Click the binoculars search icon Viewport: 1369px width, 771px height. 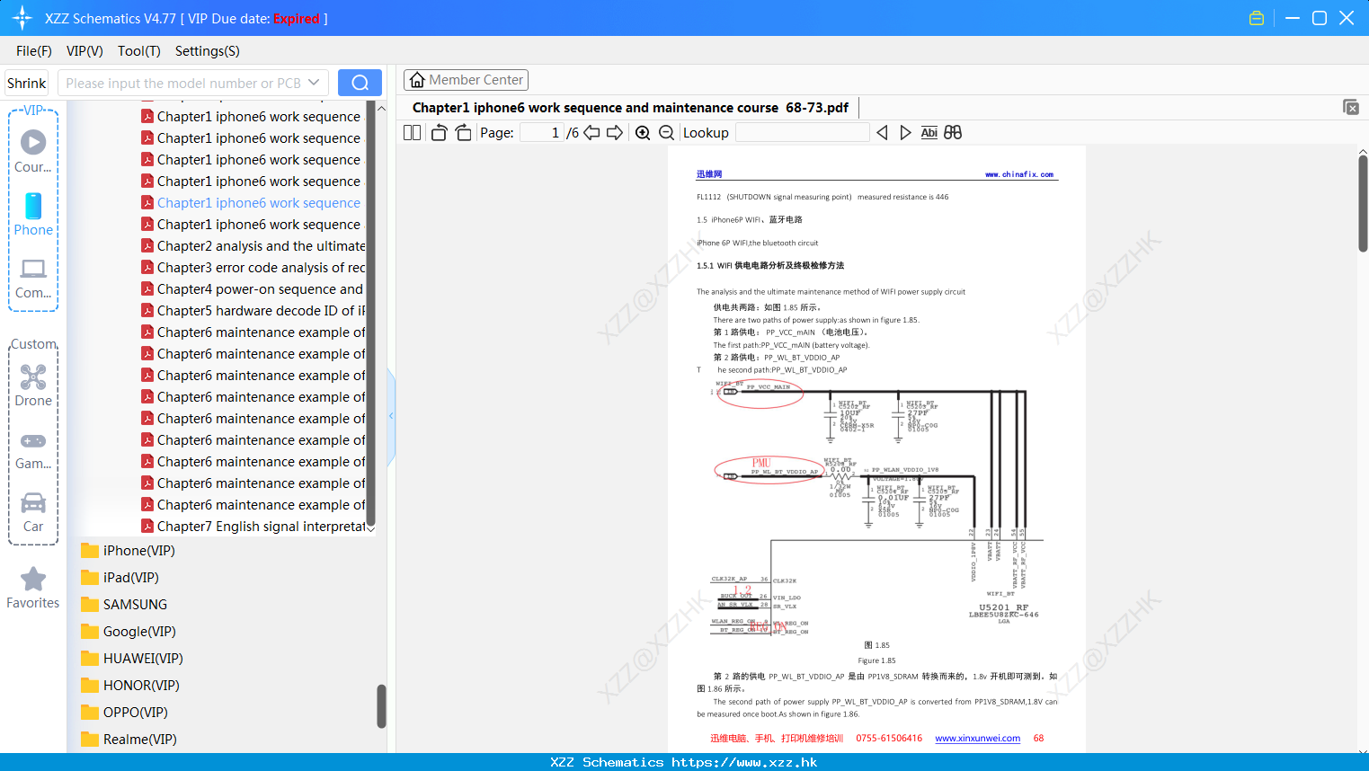click(953, 132)
